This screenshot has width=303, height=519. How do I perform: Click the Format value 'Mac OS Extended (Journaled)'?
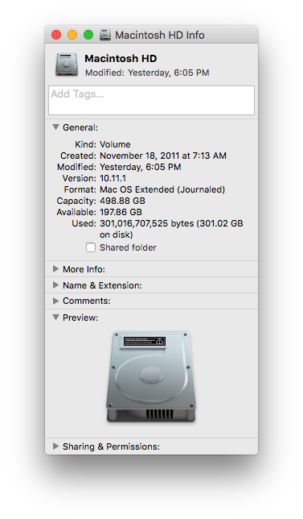coord(162,189)
